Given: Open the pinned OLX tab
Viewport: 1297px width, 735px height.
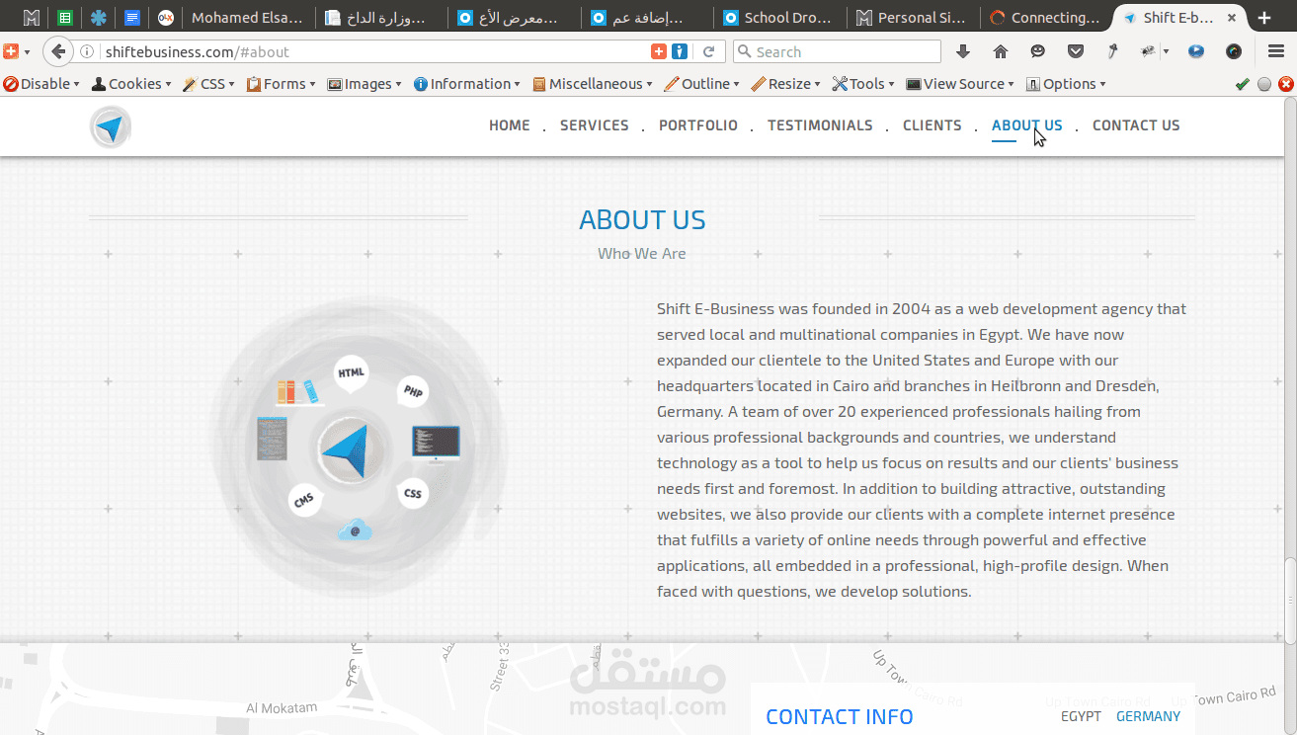Looking at the screenshot, I should pyautogui.click(x=166, y=18).
